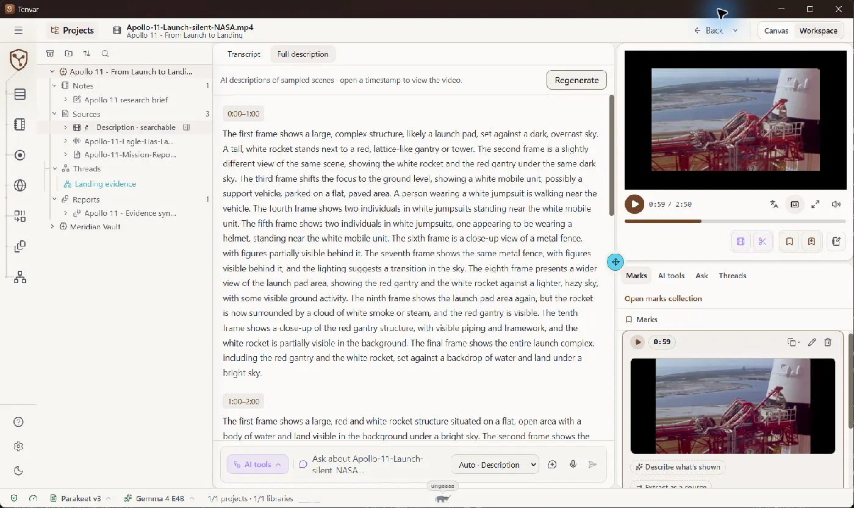Delete the 0:59 mark with the trash icon
854x508 pixels.
pyautogui.click(x=828, y=342)
